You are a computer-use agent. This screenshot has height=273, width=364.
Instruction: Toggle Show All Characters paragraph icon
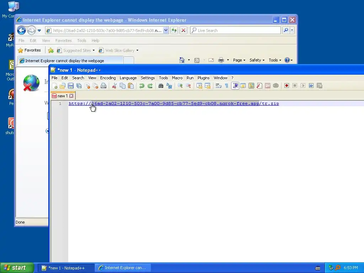pos(226,86)
